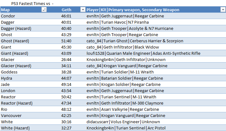Click the 42:25 time cell

pos(66,115)
